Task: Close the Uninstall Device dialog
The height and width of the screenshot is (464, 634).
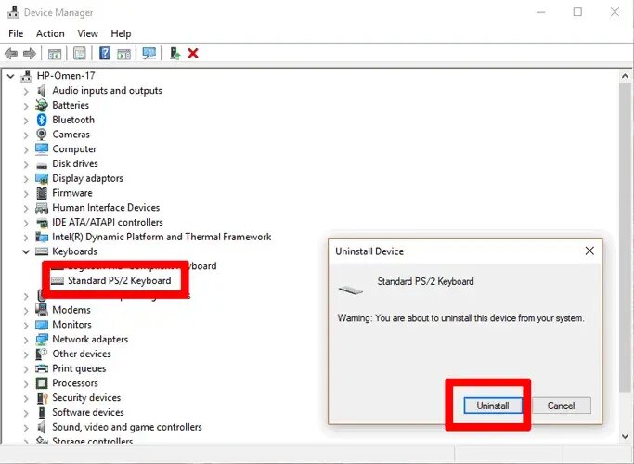Action: 589,251
